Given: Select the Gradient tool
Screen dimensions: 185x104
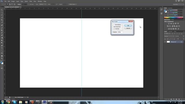Looking at the screenshot, I should pos(2,38).
